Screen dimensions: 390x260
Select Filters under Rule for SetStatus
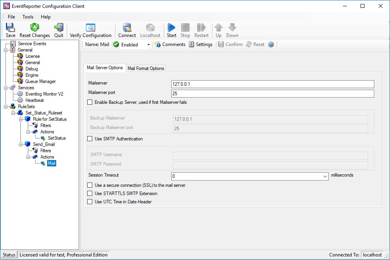click(46, 125)
